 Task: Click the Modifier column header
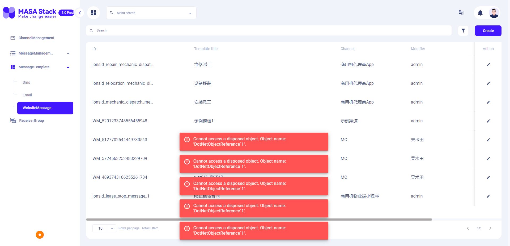point(418,49)
